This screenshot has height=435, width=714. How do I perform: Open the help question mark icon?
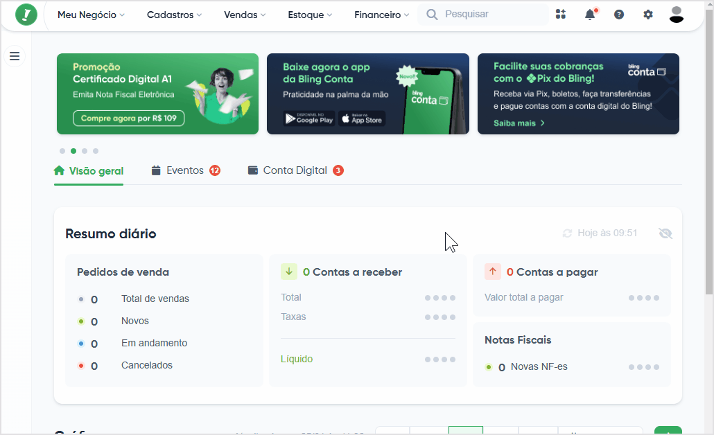619,15
